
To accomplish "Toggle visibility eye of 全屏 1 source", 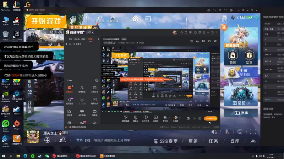I will [x=66, y=44].
